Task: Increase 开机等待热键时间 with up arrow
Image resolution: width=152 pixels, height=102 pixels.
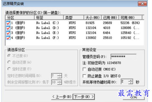Action: [x=131, y=80]
